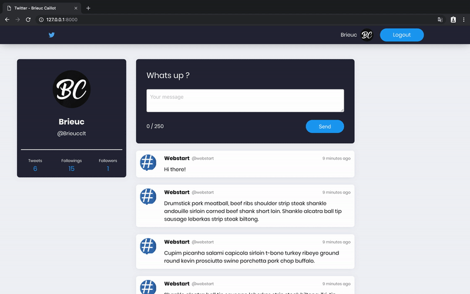Click the Tweets count 6
The height and width of the screenshot is (294, 470).
(x=35, y=168)
